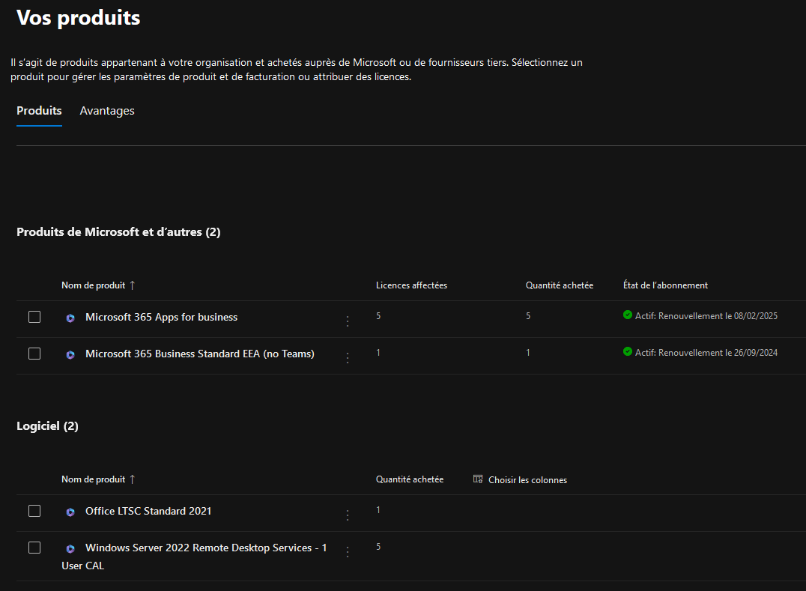Screen dimensions: 806x591
Task: Open more actions for Microsoft 365 Apps for business
Action: 348,321
